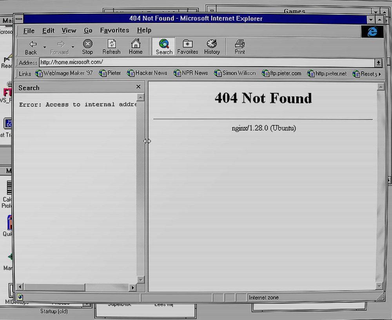Open the http.pieter.net link

pyautogui.click(x=327, y=74)
